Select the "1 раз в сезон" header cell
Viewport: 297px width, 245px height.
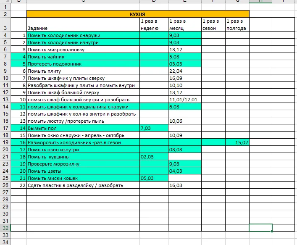[x=213, y=25]
